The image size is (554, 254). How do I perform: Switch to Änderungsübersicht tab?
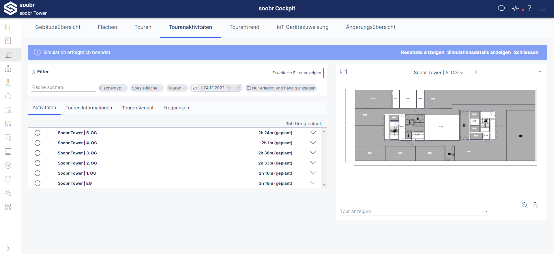pos(371,27)
